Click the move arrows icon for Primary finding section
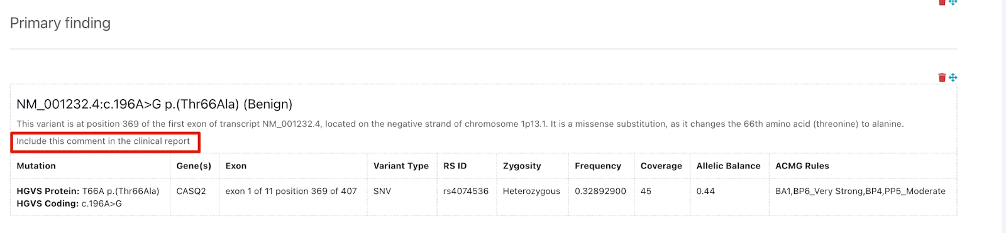Image resolution: width=1006 pixels, height=233 pixels. point(953,2)
